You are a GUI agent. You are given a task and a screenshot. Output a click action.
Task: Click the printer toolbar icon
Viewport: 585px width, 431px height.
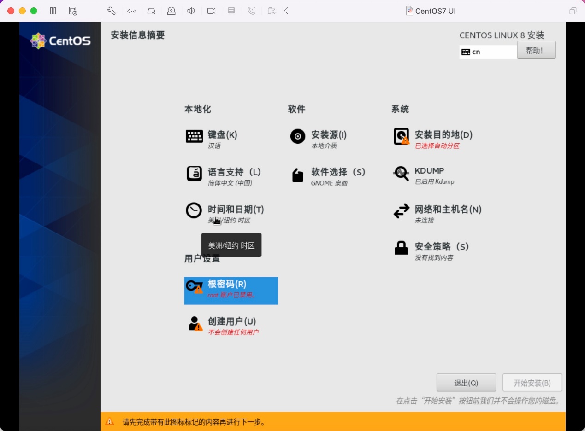click(231, 11)
